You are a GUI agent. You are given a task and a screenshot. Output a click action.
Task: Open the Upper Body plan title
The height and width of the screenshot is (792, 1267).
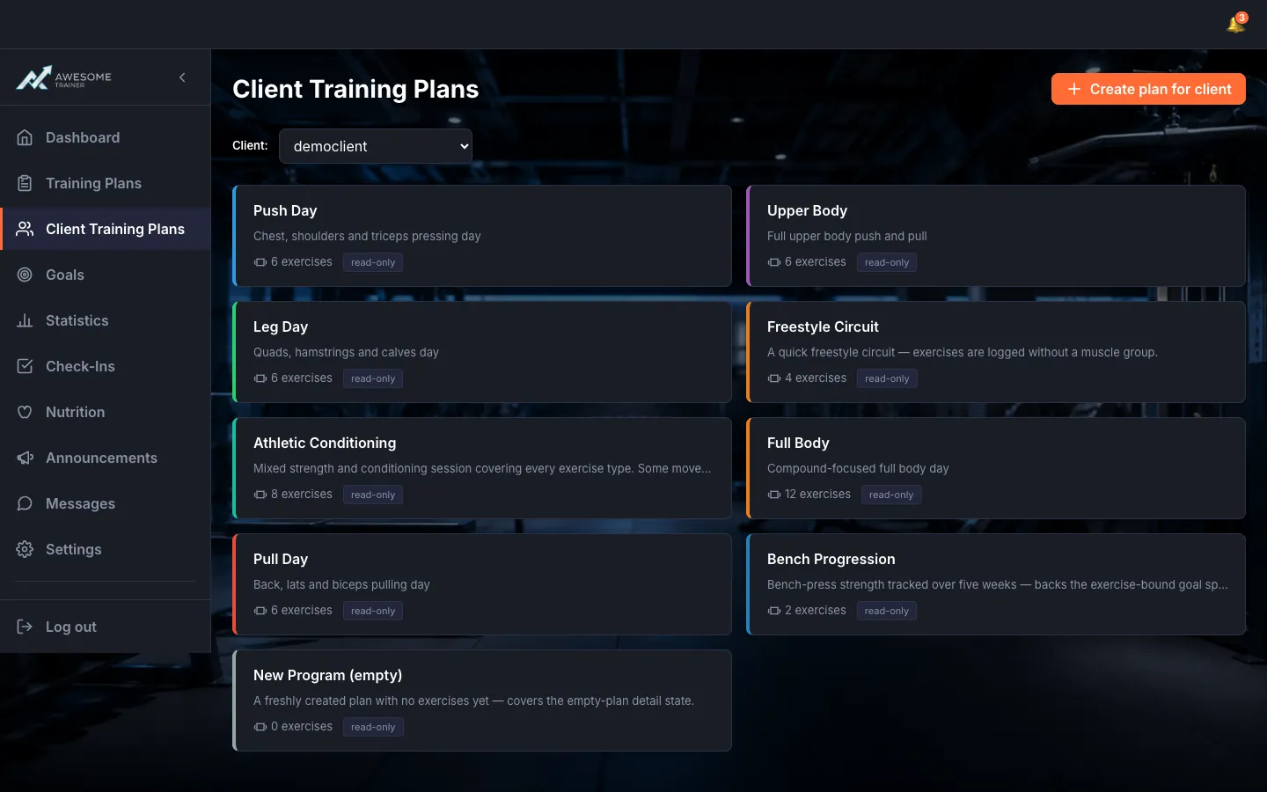(807, 210)
